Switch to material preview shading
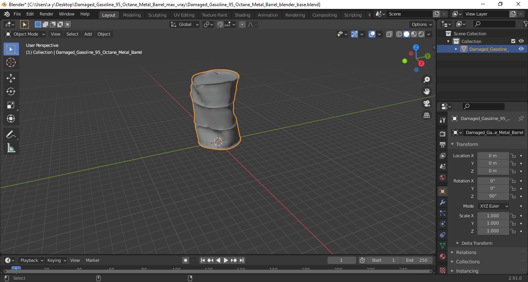The width and height of the screenshot is (528, 282). pyautogui.click(x=414, y=34)
